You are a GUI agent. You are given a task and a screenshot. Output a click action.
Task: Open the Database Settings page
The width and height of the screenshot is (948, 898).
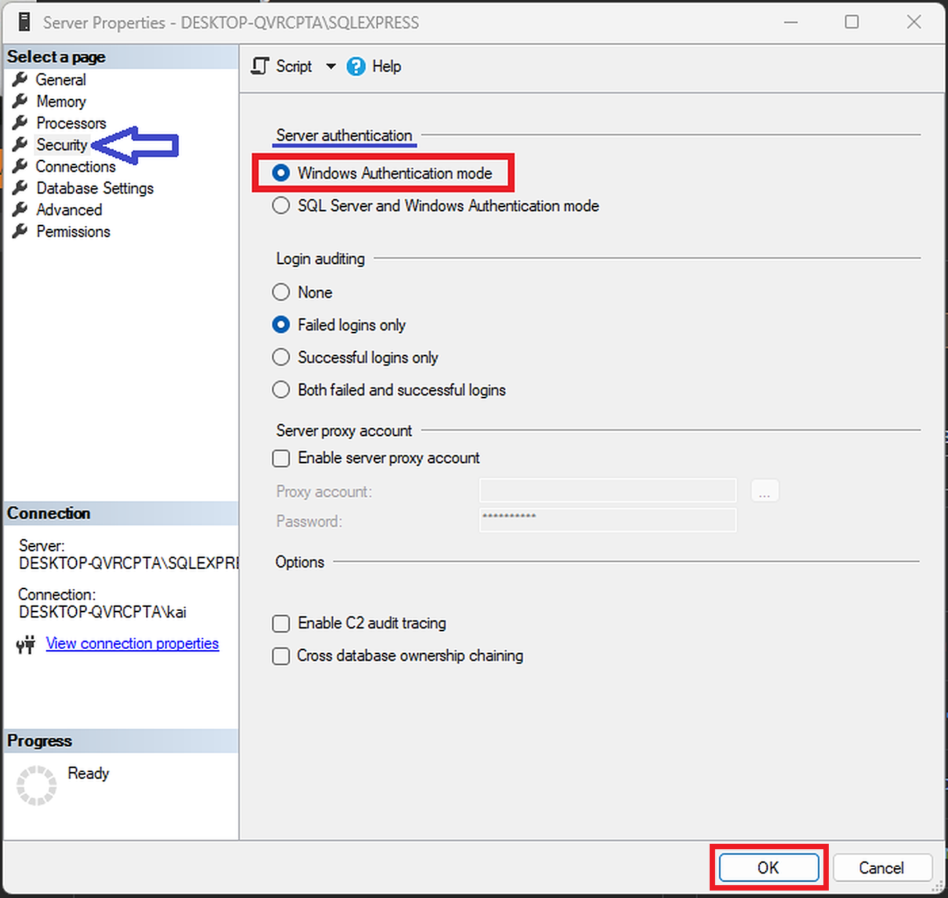[95, 188]
